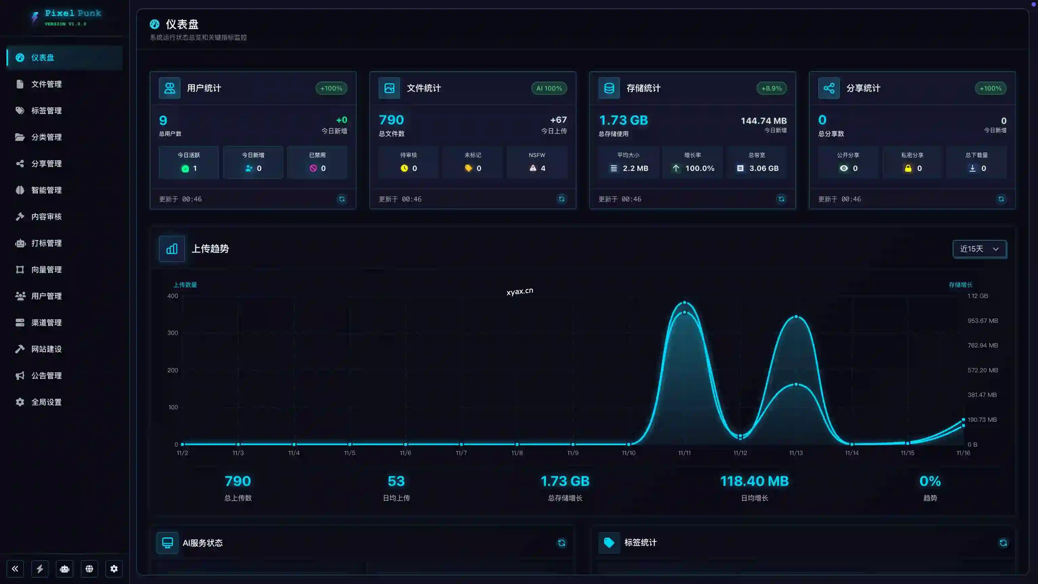1038x584 pixels.
Task: Click the dropdown chevron next to 近15天
Action: pos(996,249)
